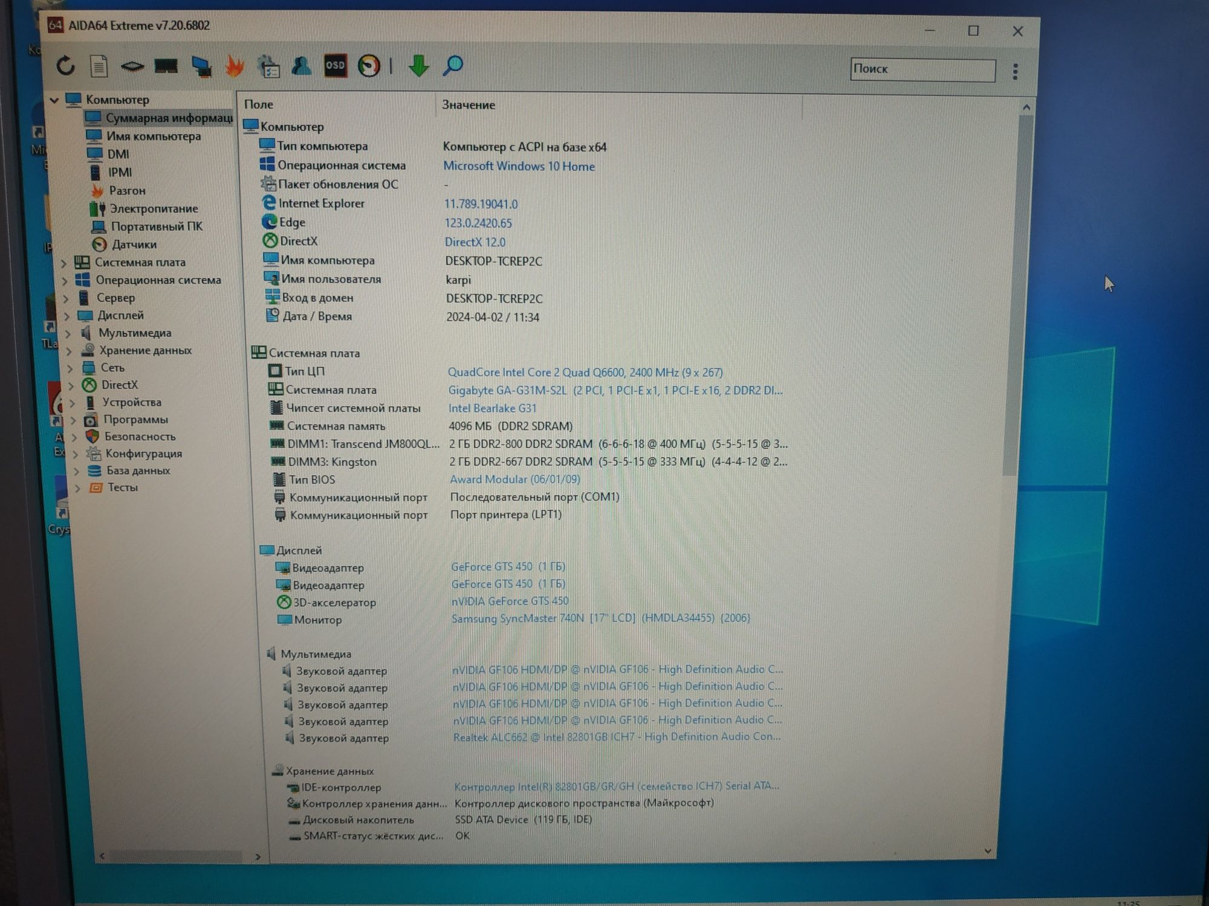Open the SensorPanel gauge icon

point(369,65)
